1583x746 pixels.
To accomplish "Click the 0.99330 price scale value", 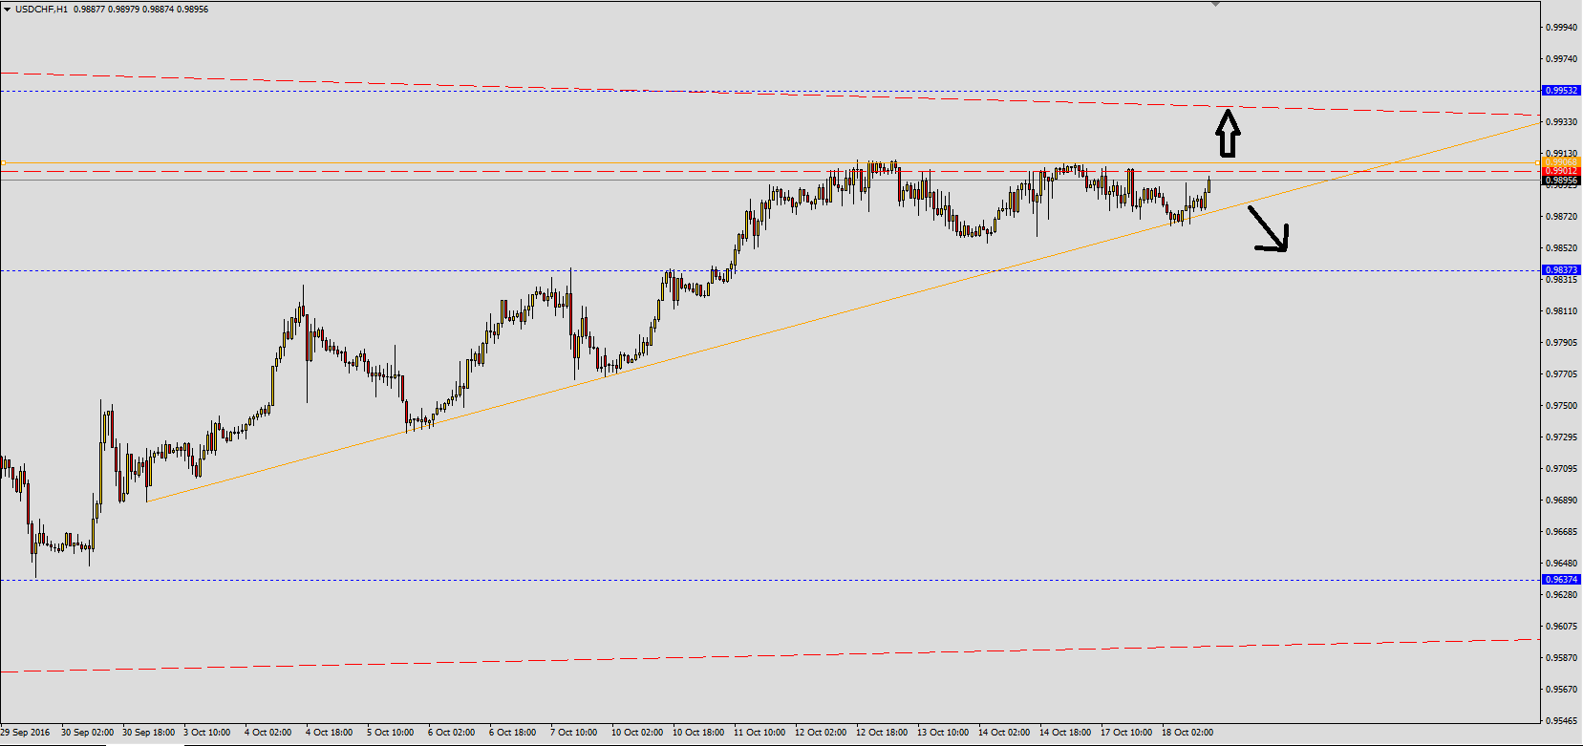I will [1562, 122].
